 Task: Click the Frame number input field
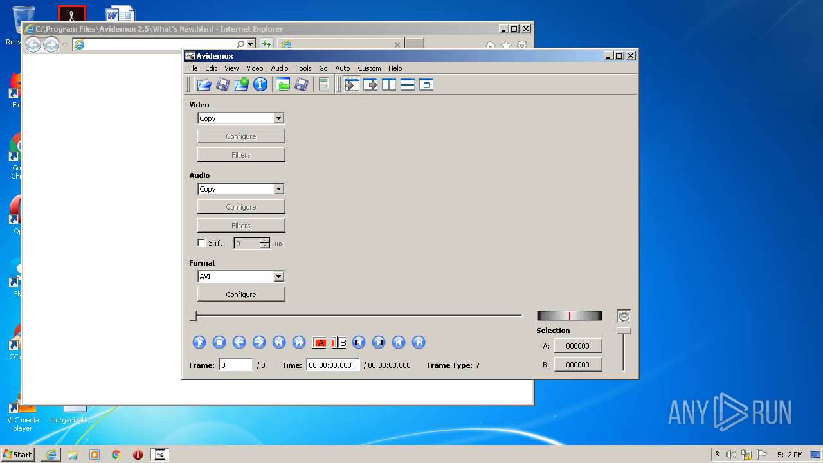click(x=236, y=365)
